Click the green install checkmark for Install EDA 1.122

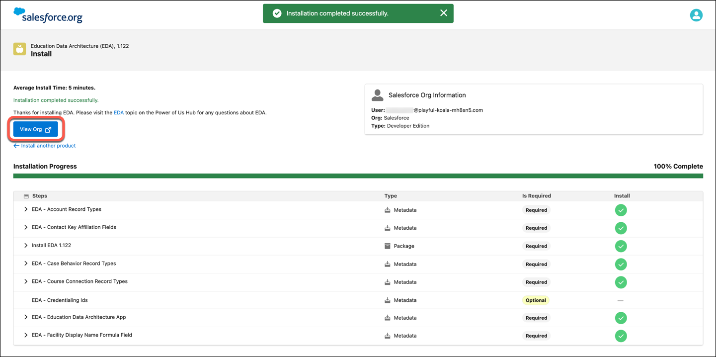621,246
